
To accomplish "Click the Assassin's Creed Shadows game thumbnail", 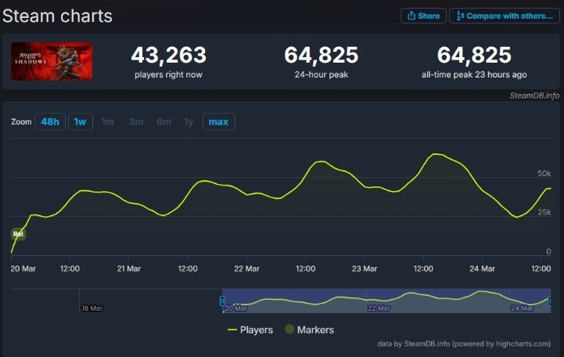I will click(52, 61).
